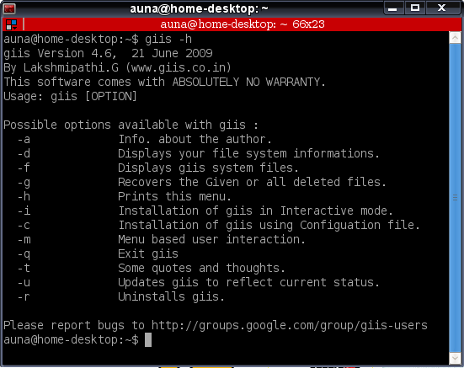Click the '-a' option text
Image resolution: width=464 pixels, height=368 pixels.
click(24, 139)
